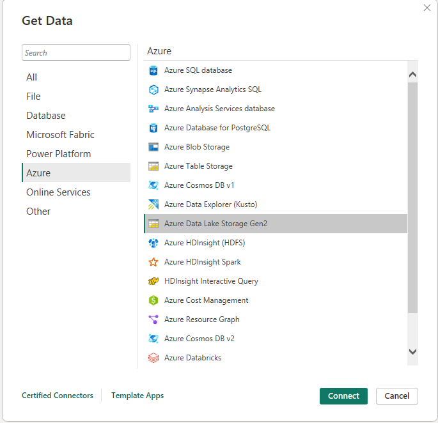Choose "Azure Database for PostgreSQL" text
The height and width of the screenshot is (423, 438).
tap(217, 128)
